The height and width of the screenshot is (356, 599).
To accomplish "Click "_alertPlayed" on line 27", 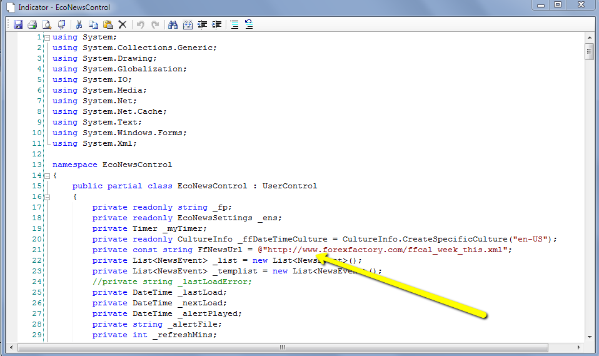I will [208, 314].
